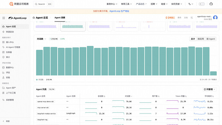Open 系统管理 in the sidebar
The width and height of the screenshot is (222, 125).
(x=15, y=100)
